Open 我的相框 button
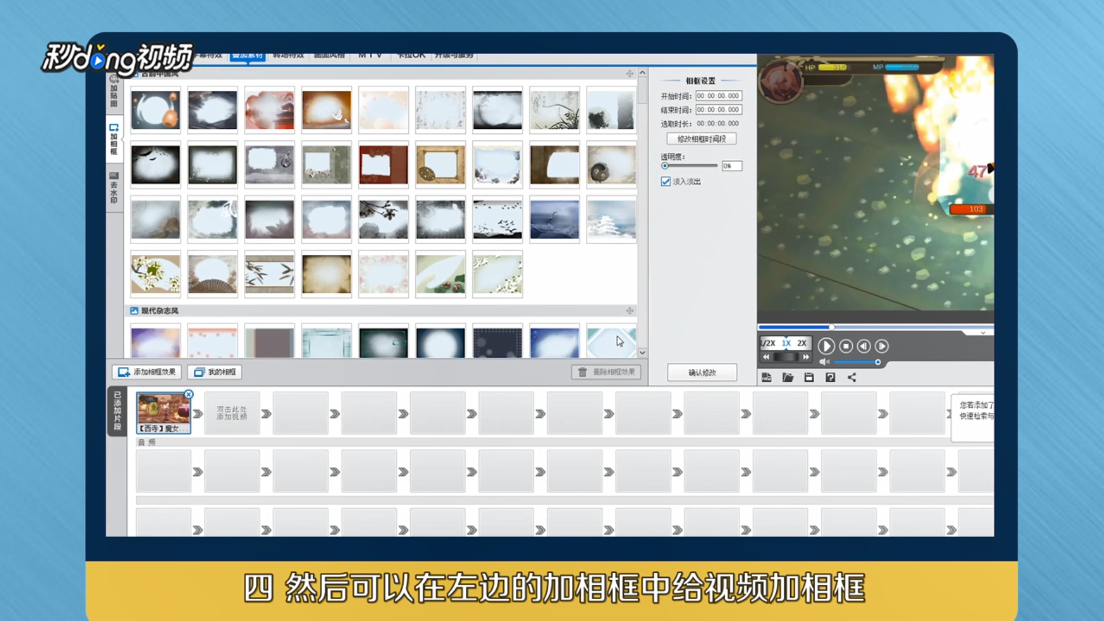Image resolution: width=1104 pixels, height=621 pixels. [214, 372]
